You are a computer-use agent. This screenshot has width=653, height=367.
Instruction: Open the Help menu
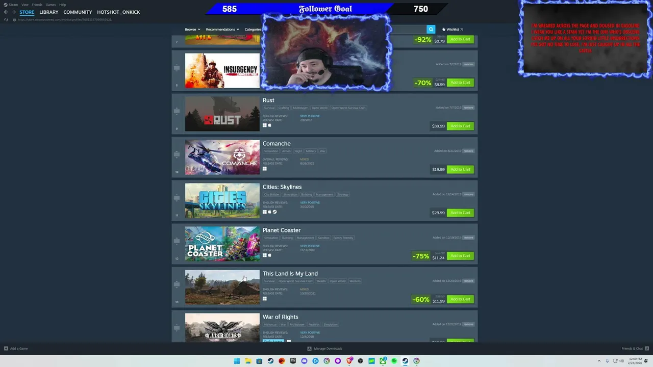pos(62,5)
